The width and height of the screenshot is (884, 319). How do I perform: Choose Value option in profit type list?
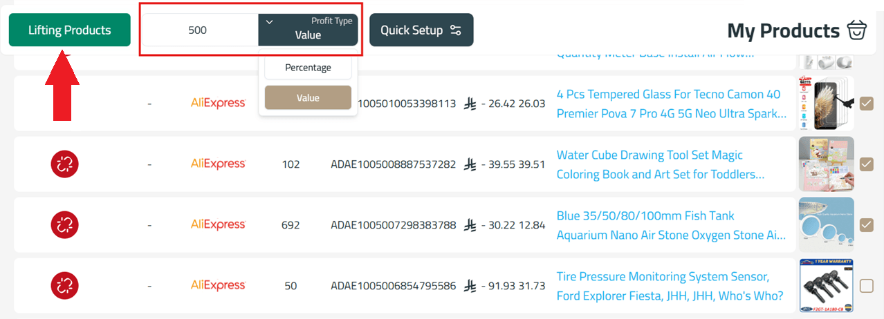tap(308, 98)
